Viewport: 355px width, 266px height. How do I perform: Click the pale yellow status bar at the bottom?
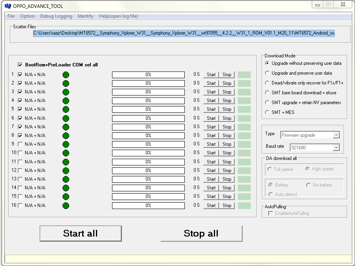178,259
